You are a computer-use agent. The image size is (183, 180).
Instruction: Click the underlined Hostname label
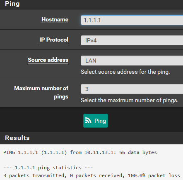click(x=55, y=20)
